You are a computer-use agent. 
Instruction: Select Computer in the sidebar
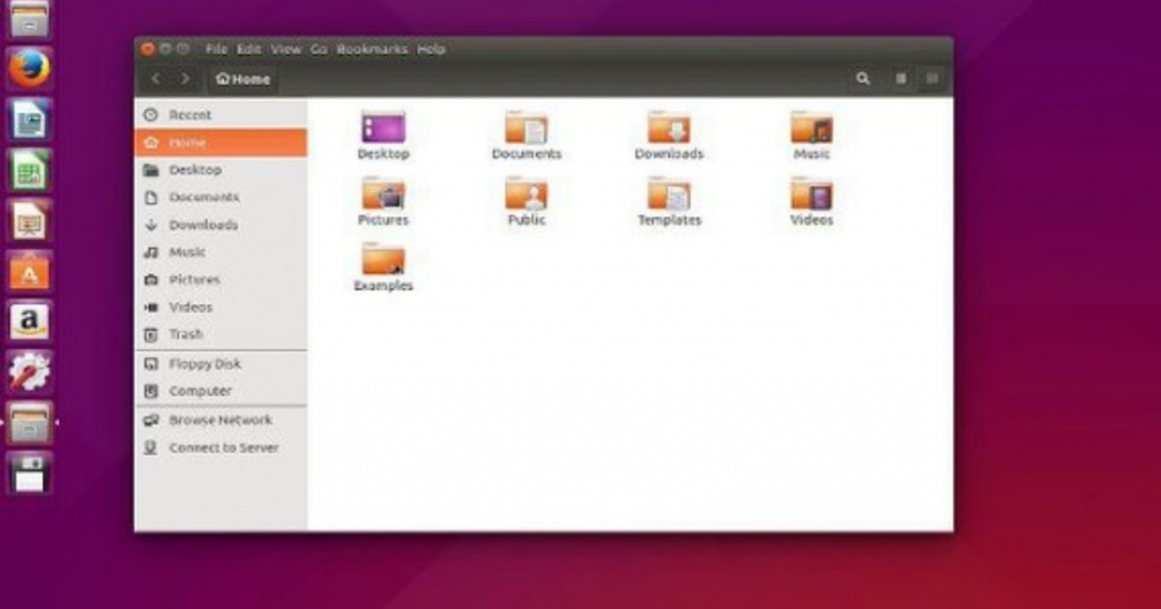[x=200, y=391]
